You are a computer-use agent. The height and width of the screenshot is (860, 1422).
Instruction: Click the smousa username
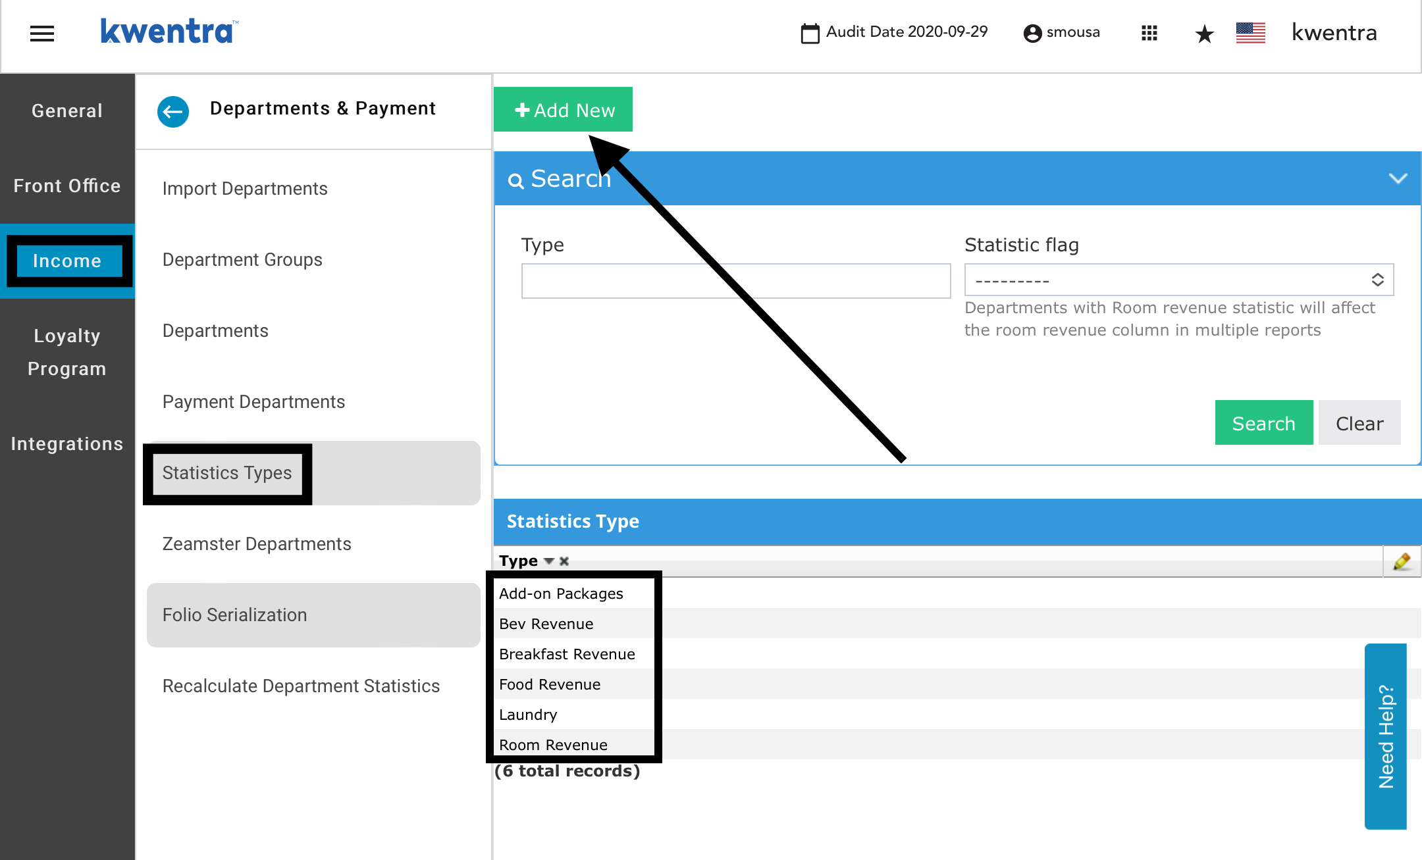(1073, 32)
